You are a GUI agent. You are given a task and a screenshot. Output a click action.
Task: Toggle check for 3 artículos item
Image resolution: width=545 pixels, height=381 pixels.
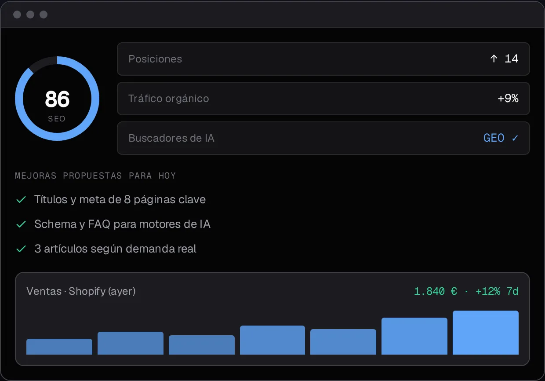[21, 249]
